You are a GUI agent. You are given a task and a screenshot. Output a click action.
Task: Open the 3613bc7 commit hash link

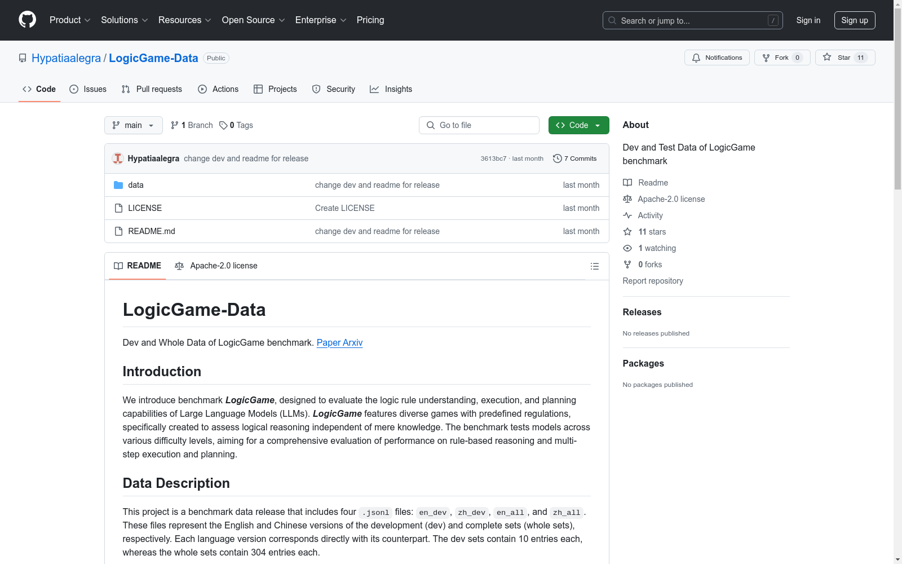click(493, 158)
